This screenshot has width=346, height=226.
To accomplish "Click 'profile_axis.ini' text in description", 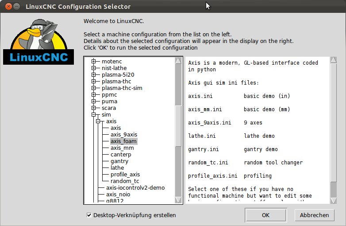I will click(212, 175).
